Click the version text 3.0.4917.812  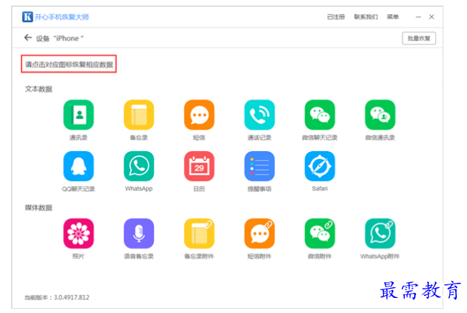(x=72, y=297)
